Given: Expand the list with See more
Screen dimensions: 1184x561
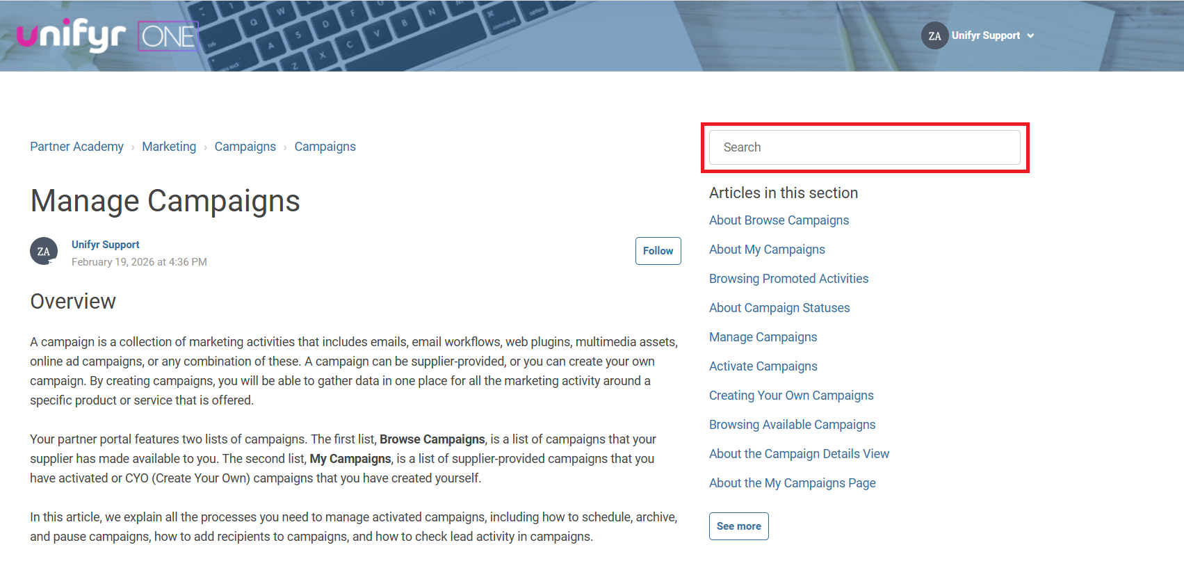Looking at the screenshot, I should point(738,526).
